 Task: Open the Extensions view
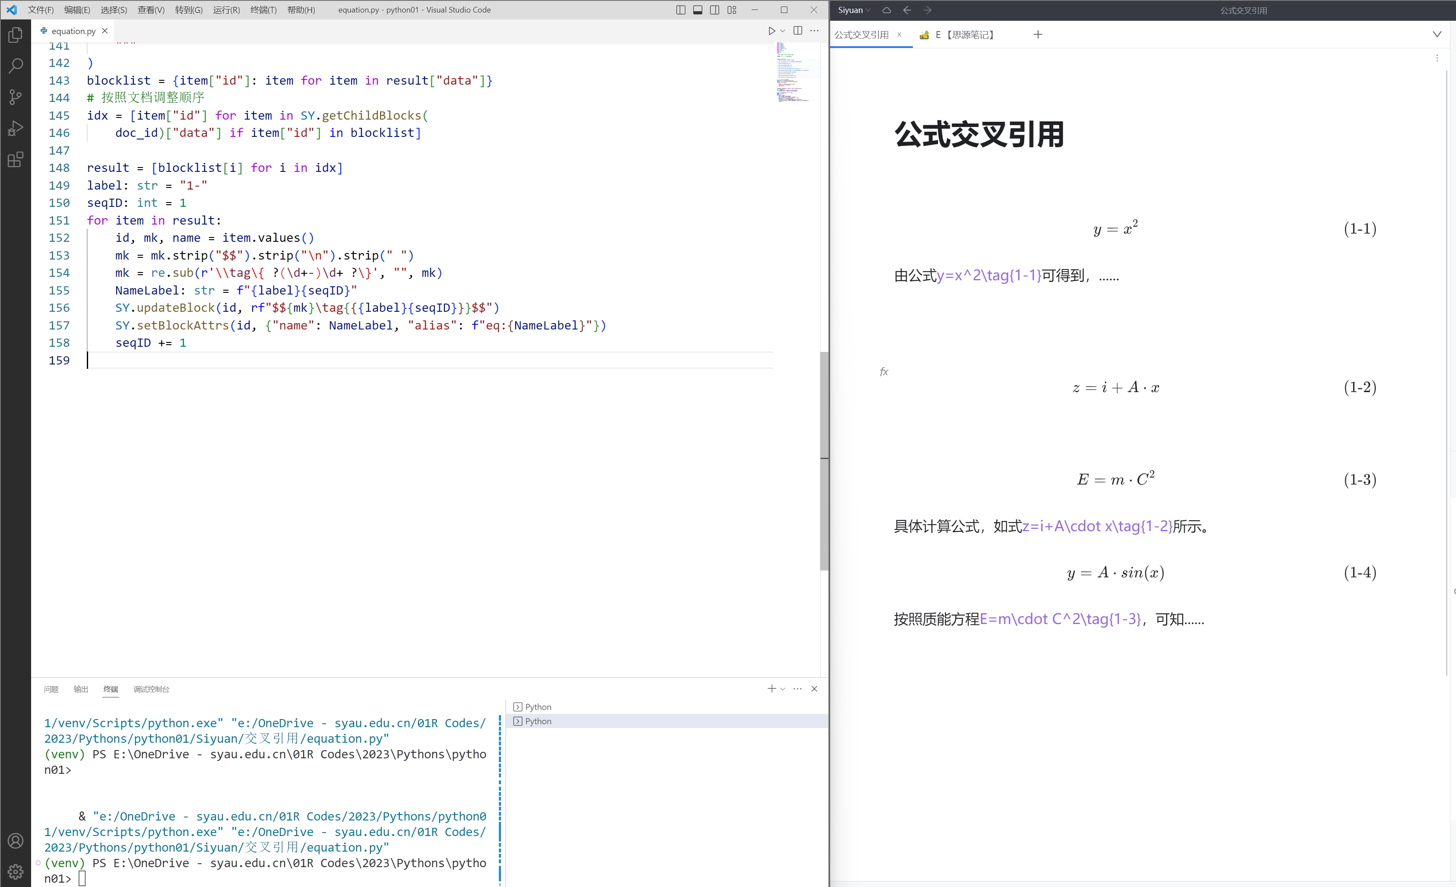tap(16, 159)
